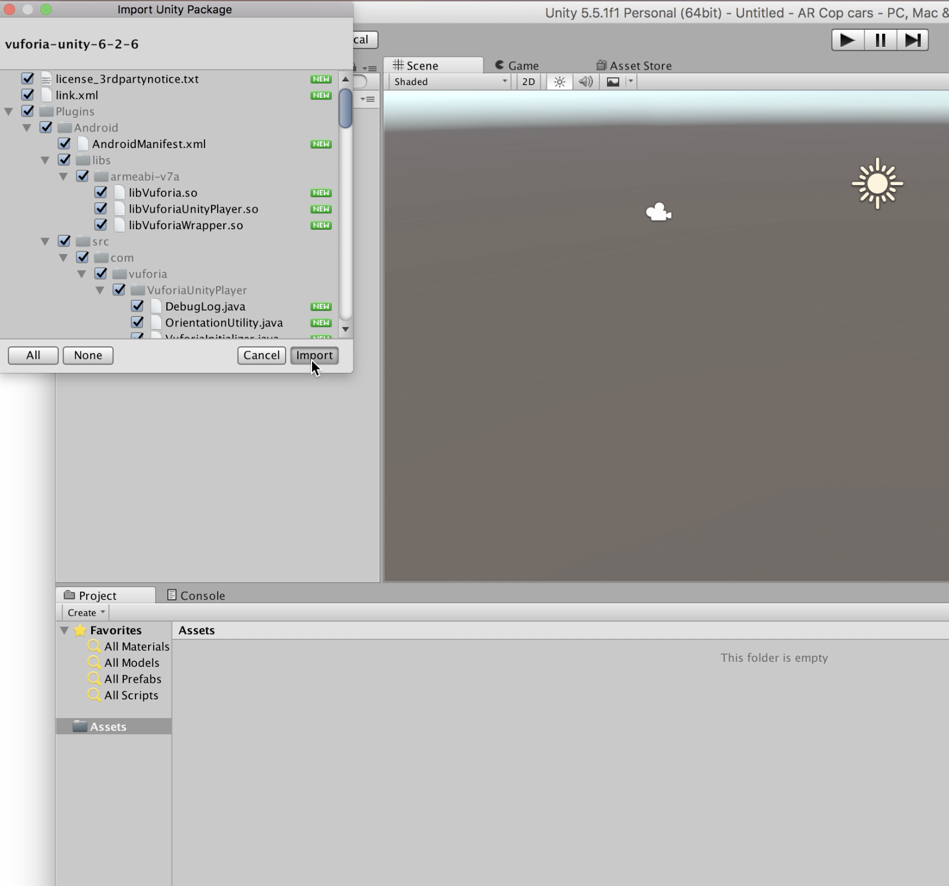Switch to the Game tab
The image size is (949, 886).
point(516,66)
